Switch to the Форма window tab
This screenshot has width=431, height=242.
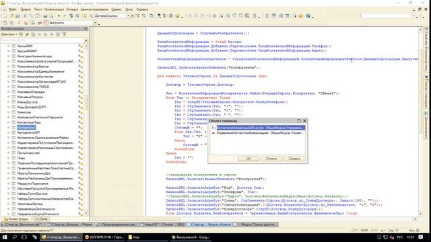(70, 225)
